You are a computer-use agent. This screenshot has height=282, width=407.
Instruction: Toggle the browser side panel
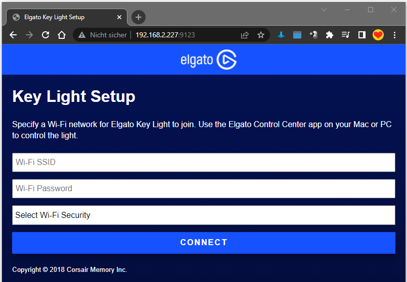click(x=362, y=35)
